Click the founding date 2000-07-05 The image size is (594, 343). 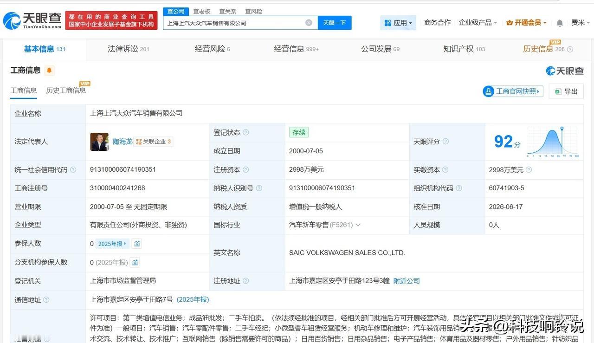pos(306,151)
